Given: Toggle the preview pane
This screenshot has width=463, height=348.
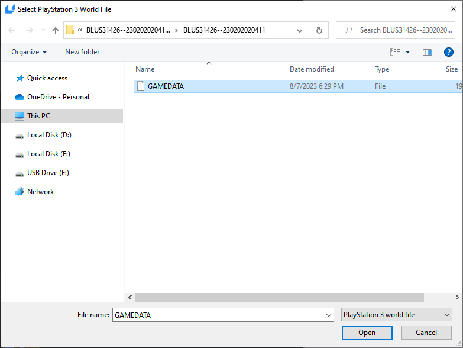Looking at the screenshot, I should 428,52.
